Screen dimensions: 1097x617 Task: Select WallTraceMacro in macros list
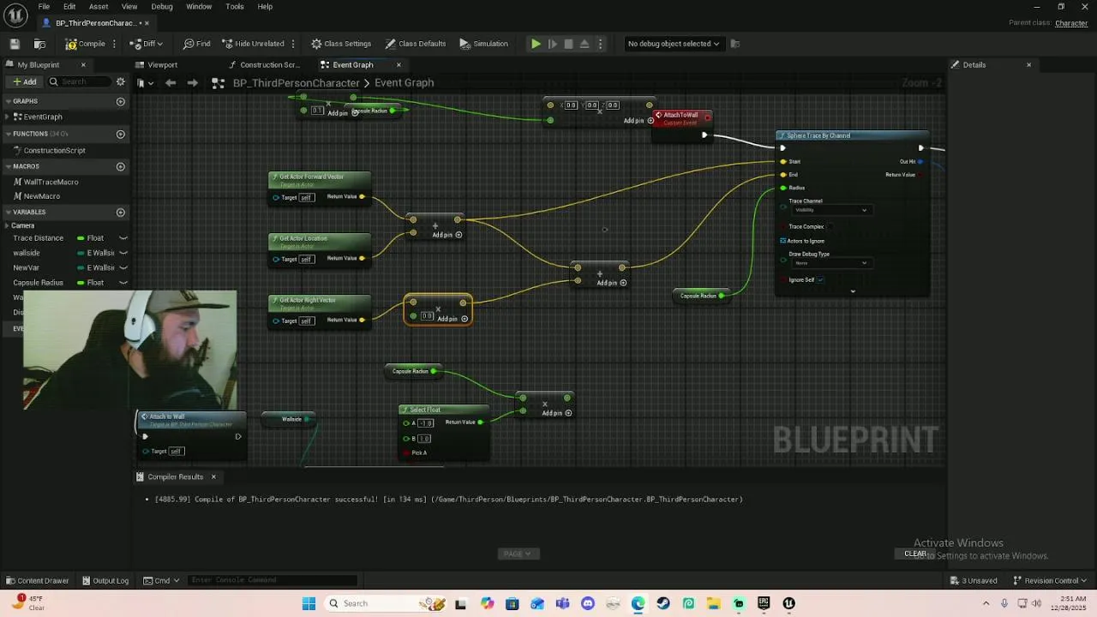coord(51,182)
